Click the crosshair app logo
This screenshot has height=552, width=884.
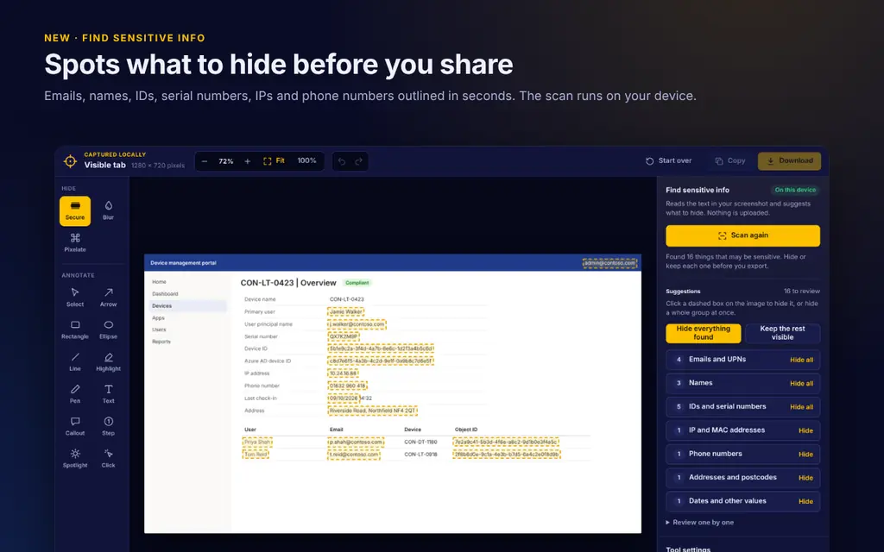coord(71,161)
